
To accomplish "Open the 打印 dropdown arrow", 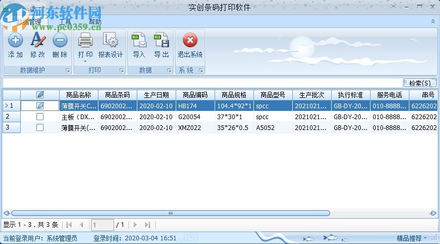I will coord(86,61).
